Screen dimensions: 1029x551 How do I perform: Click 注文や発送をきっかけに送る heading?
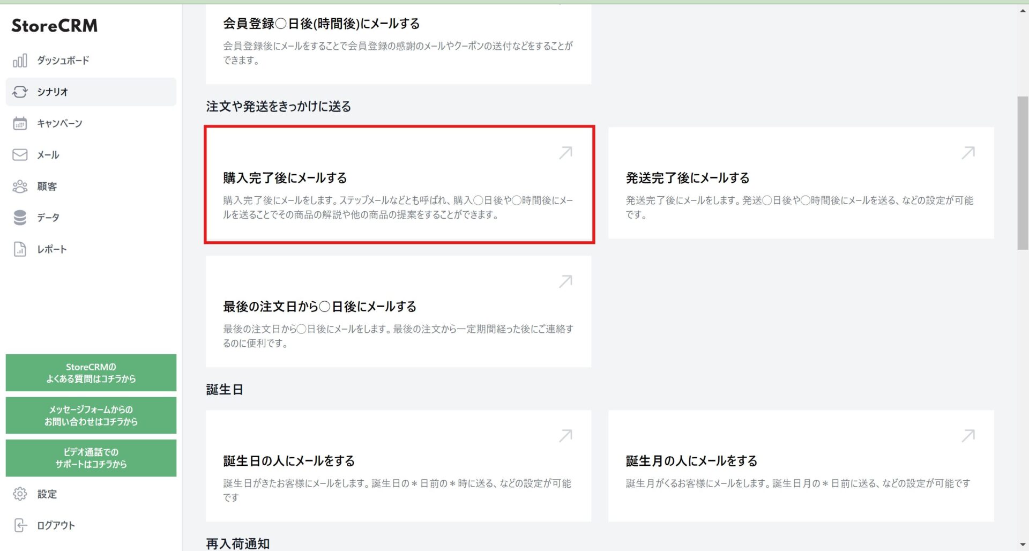279,107
